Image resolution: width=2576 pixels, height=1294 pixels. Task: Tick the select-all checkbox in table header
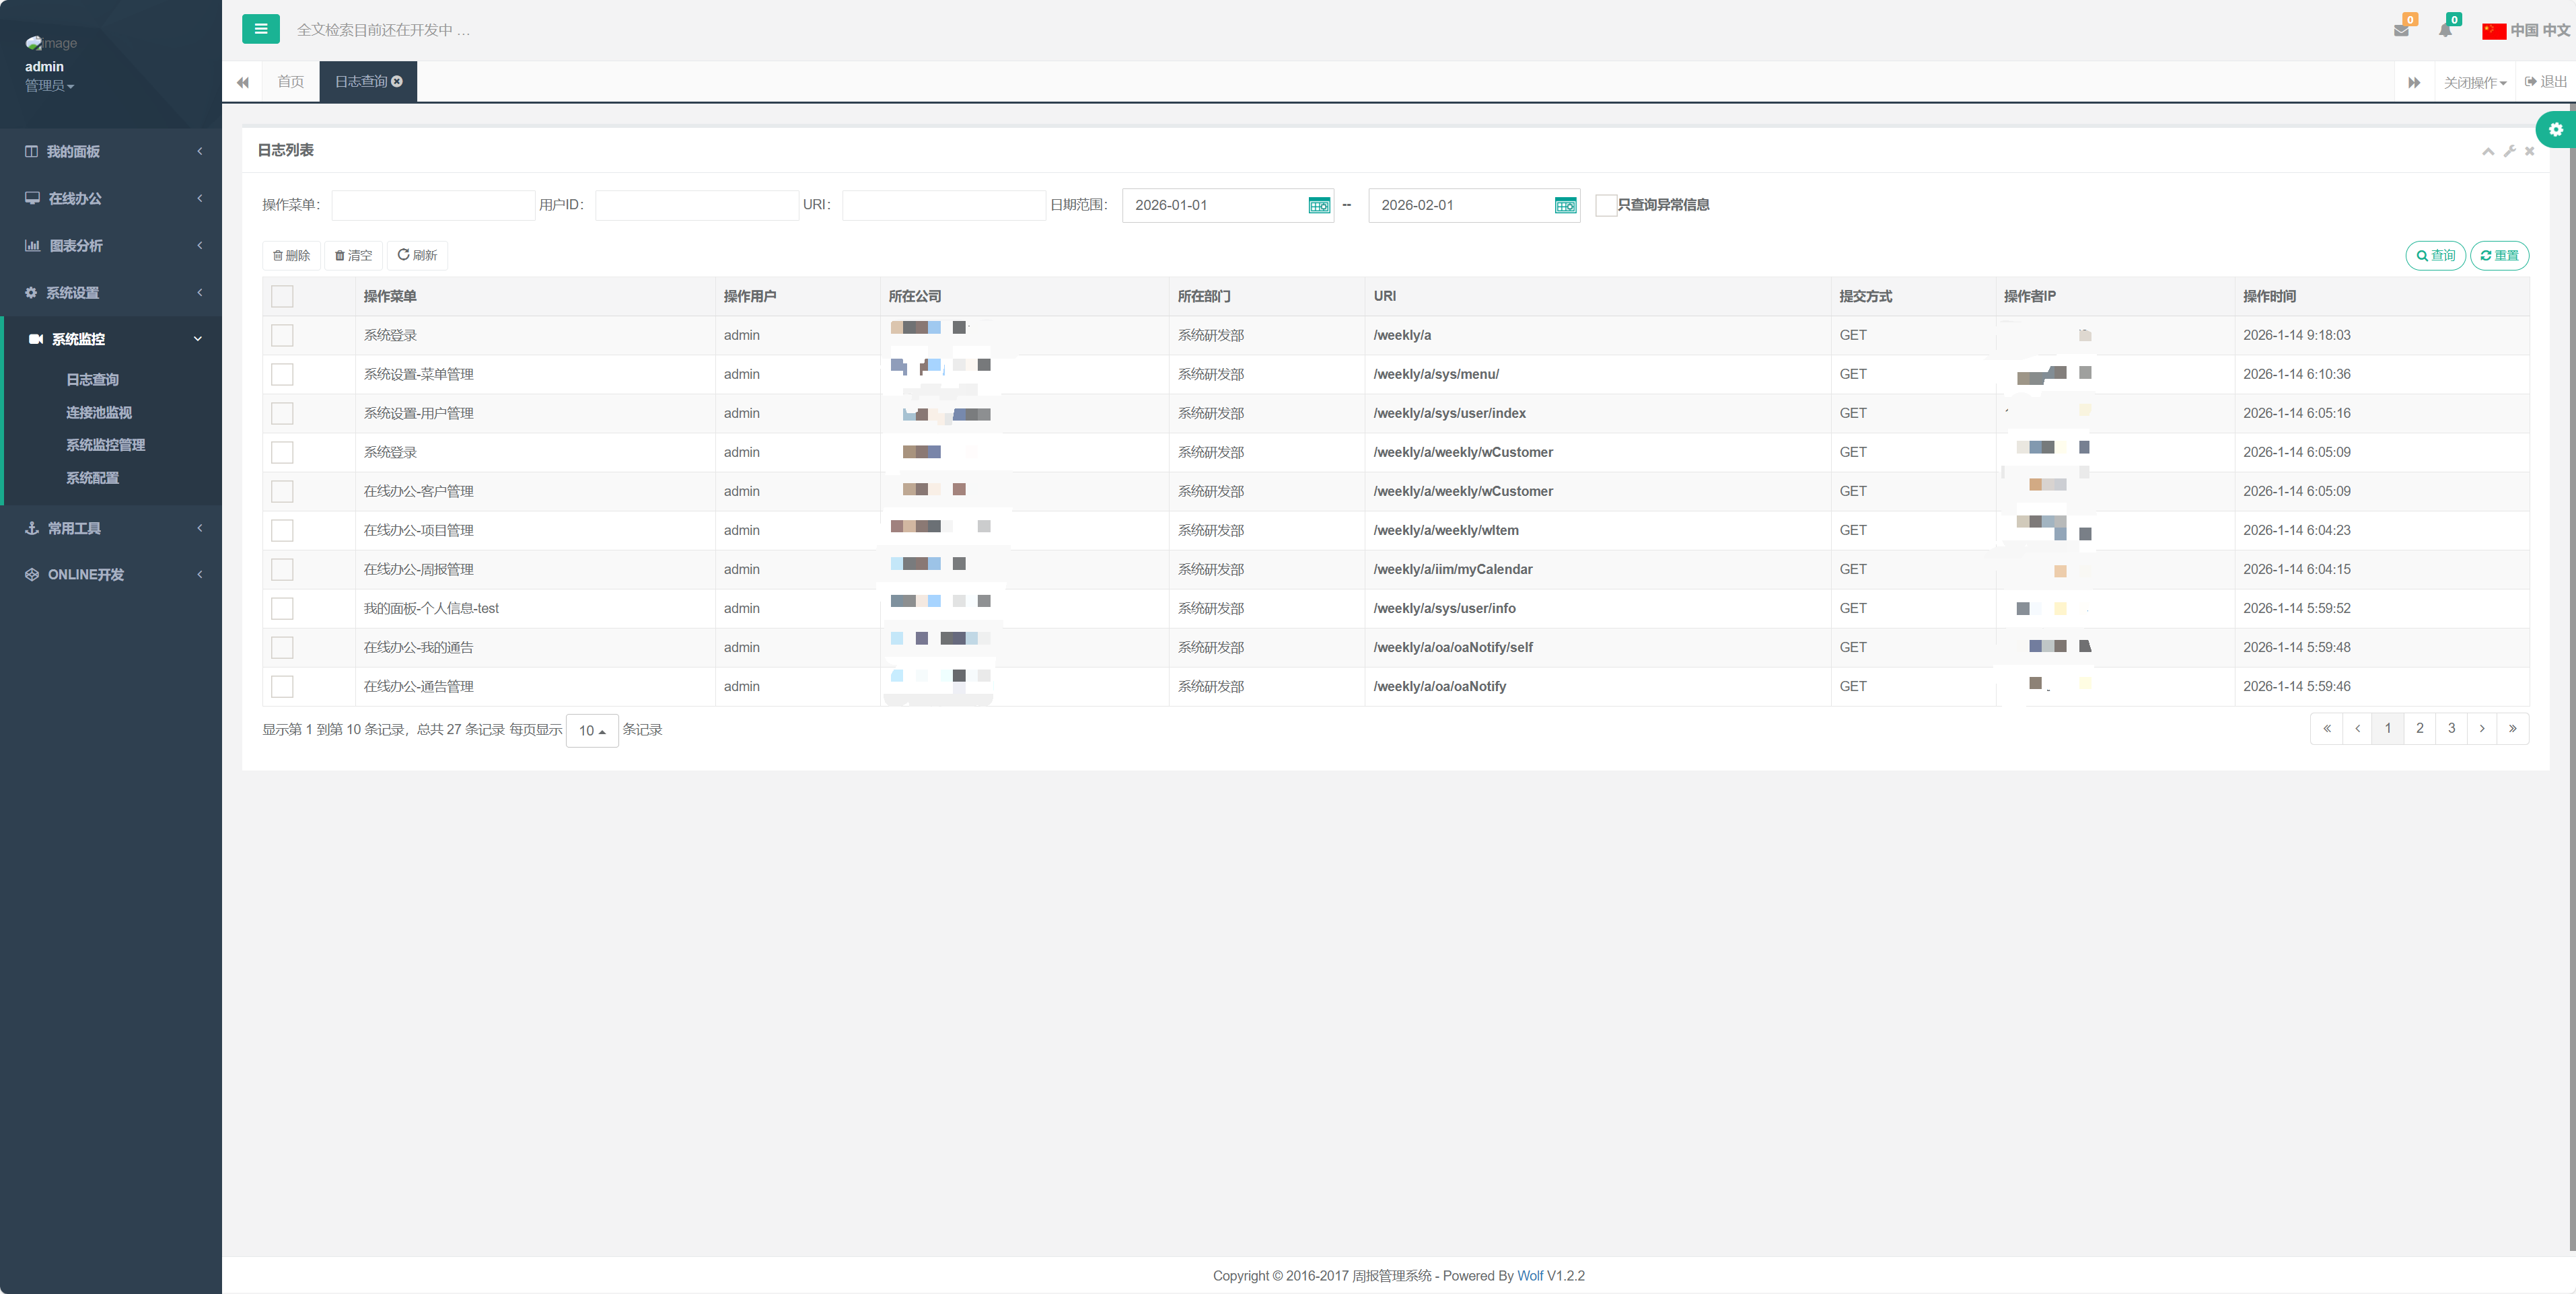click(282, 296)
